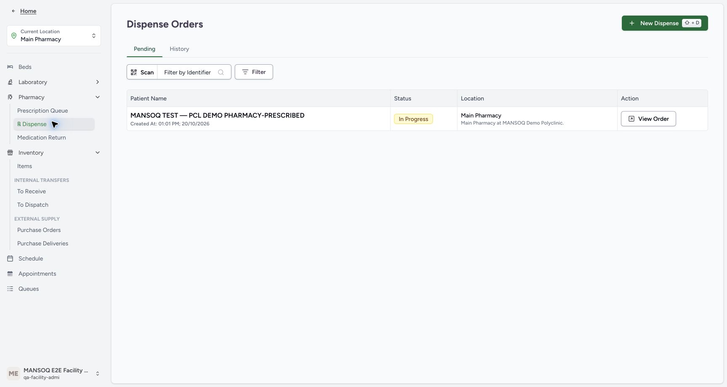Go back using the Home arrow icon
This screenshot has width=727, height=387.
13,11
